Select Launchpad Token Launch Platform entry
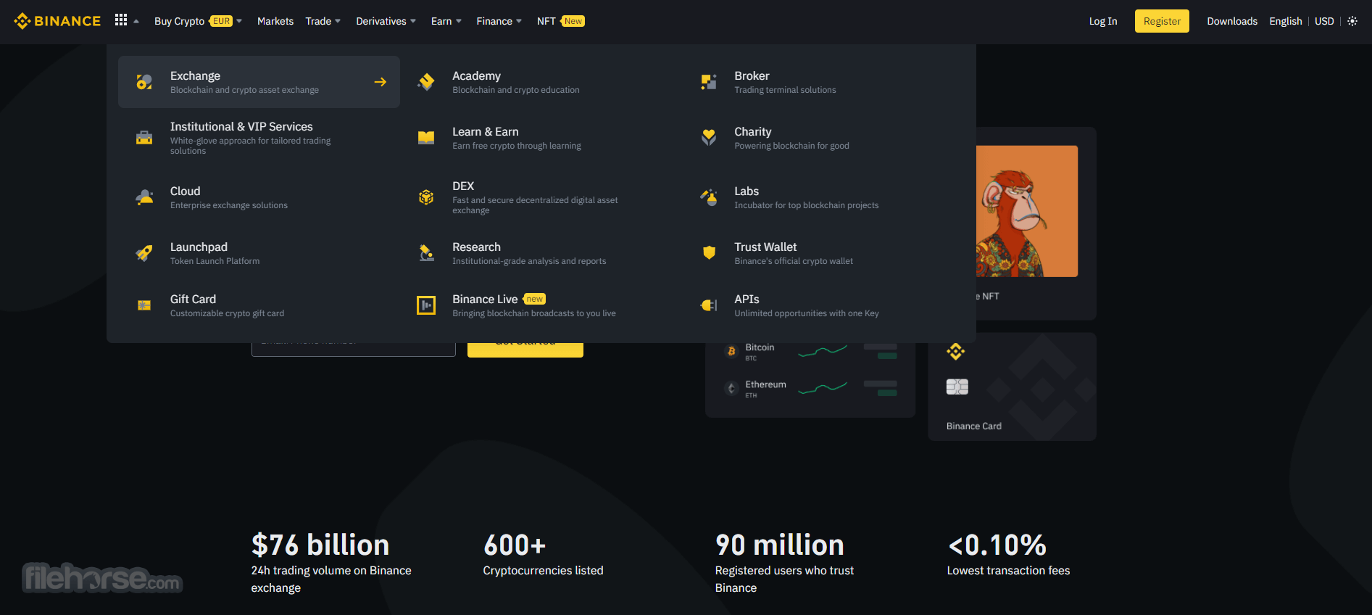The width and height of the screenshot is (1372, 615). (259, 253)
